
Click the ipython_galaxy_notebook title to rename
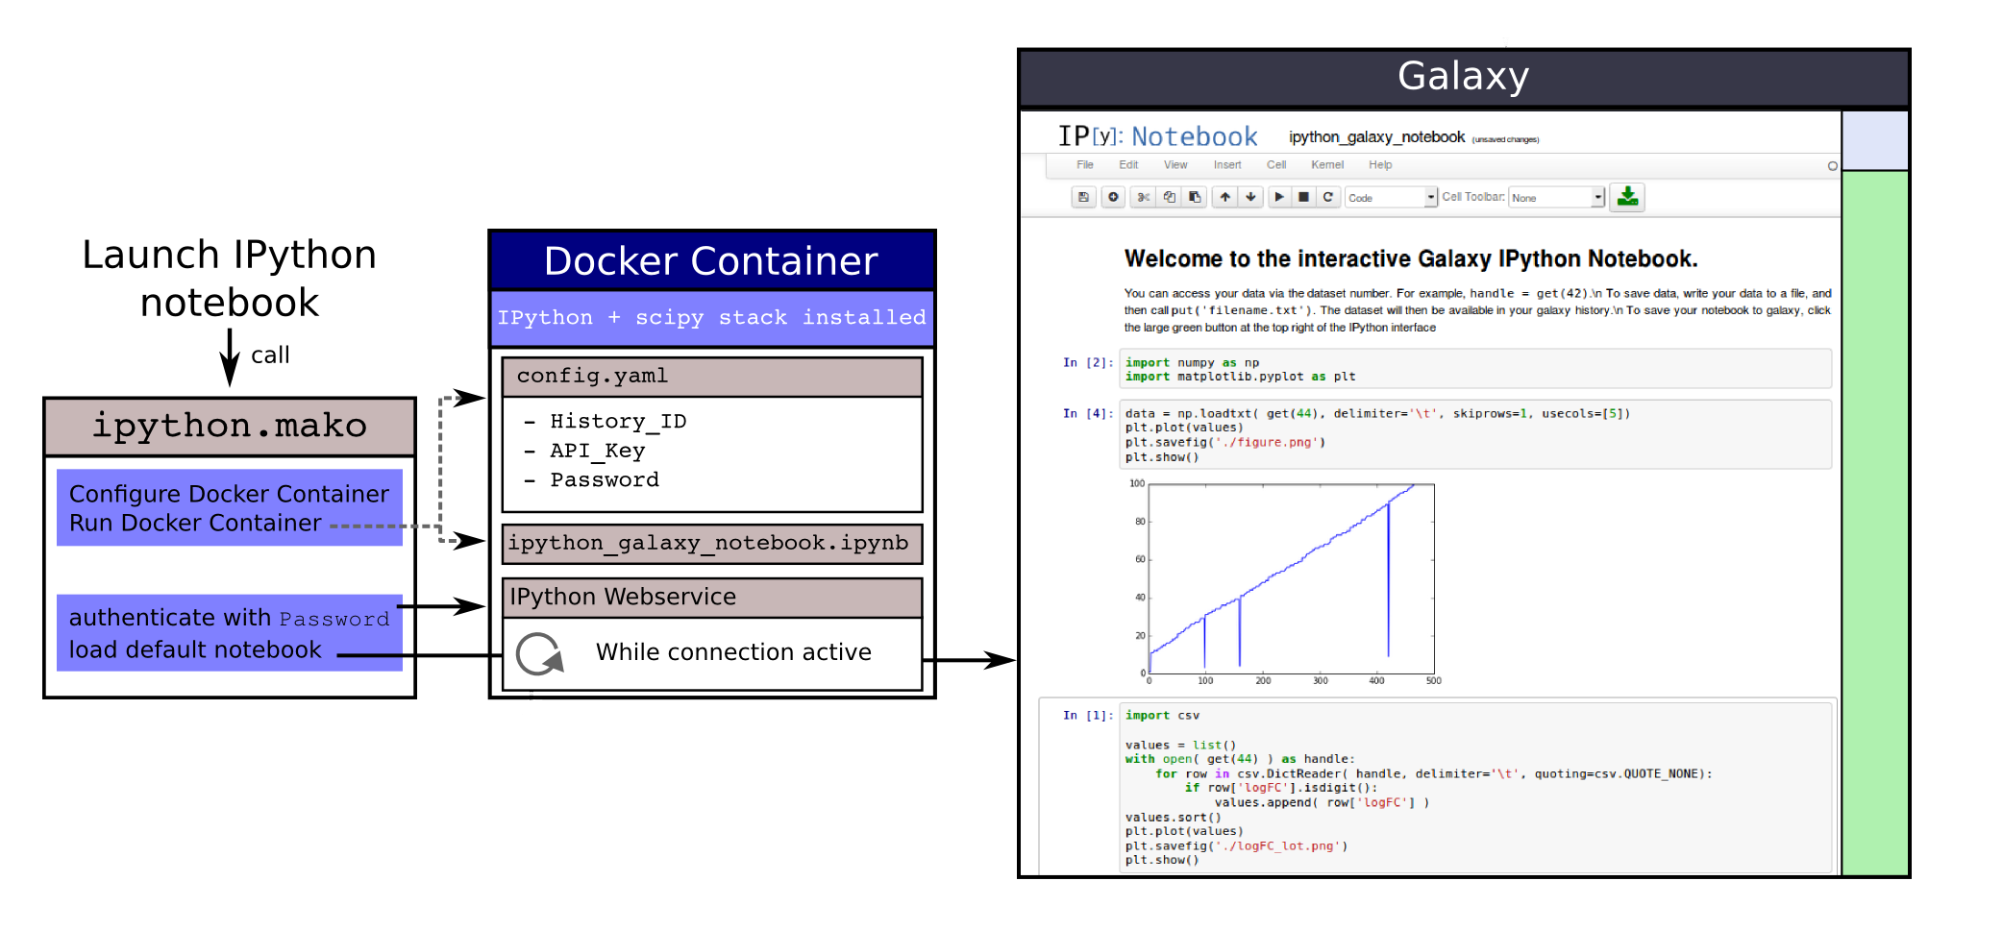point(1376,137)
